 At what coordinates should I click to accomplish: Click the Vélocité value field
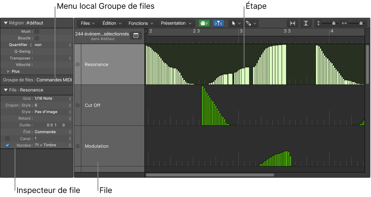(53, 65)
